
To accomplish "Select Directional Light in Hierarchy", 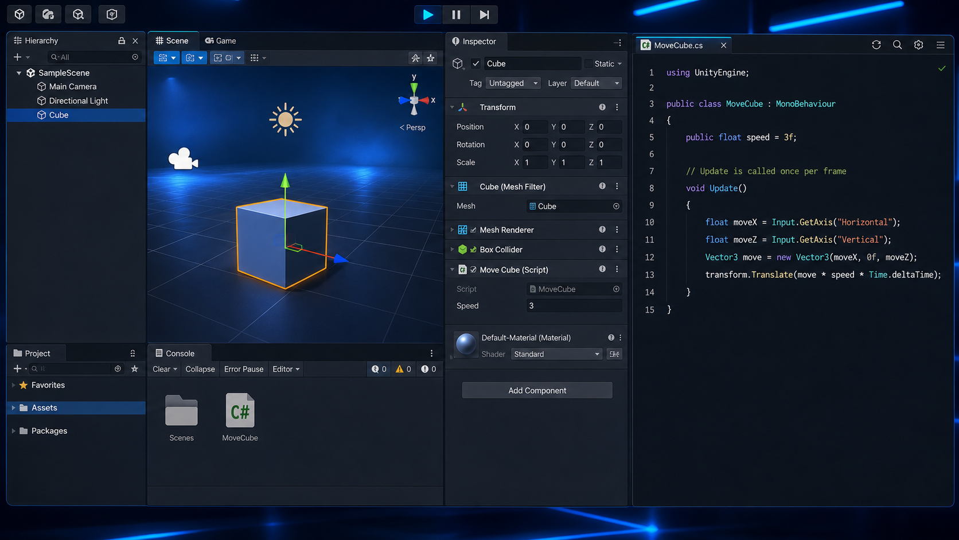I will [x=78, y=100].
